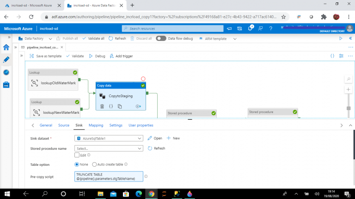Click the toolbar Refresh button
The width and height of the screenshot is (355, 199).
pos(117,38)
